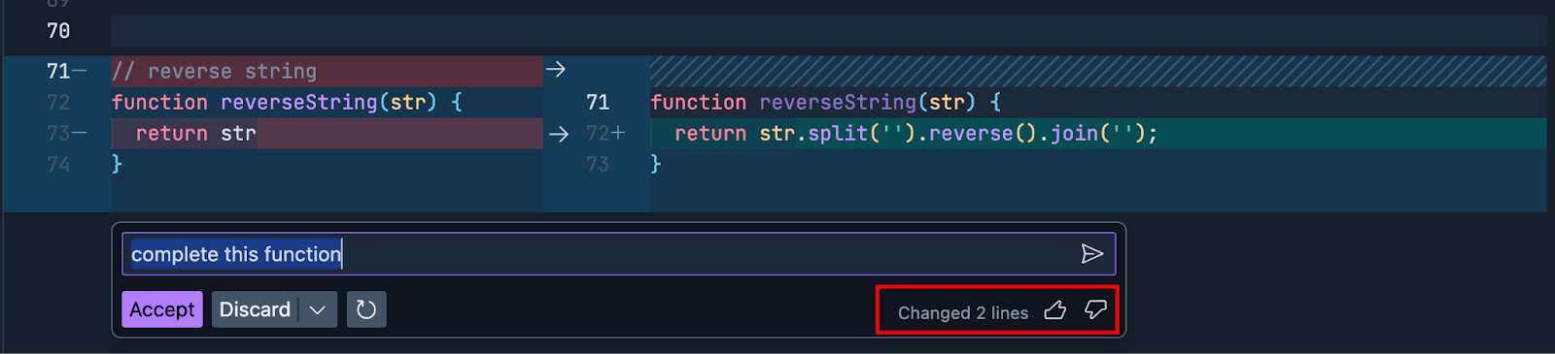Click the removed '// reverse string' comment line
The height and width of the screenshot is (354, 1555).
[x=327, y=71]
